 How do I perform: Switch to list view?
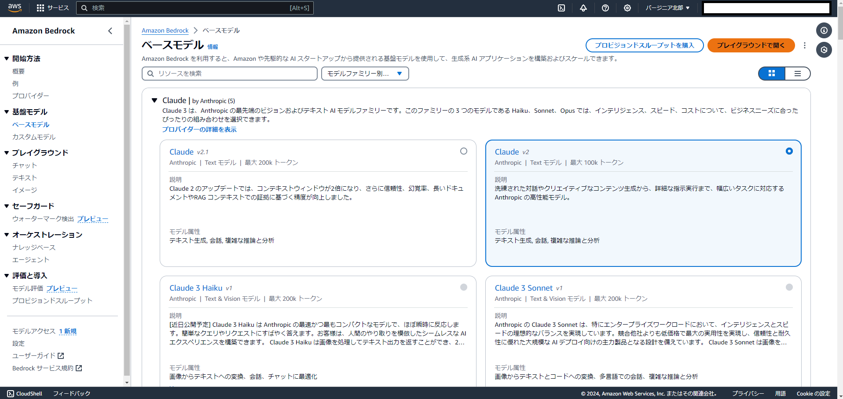797,74
